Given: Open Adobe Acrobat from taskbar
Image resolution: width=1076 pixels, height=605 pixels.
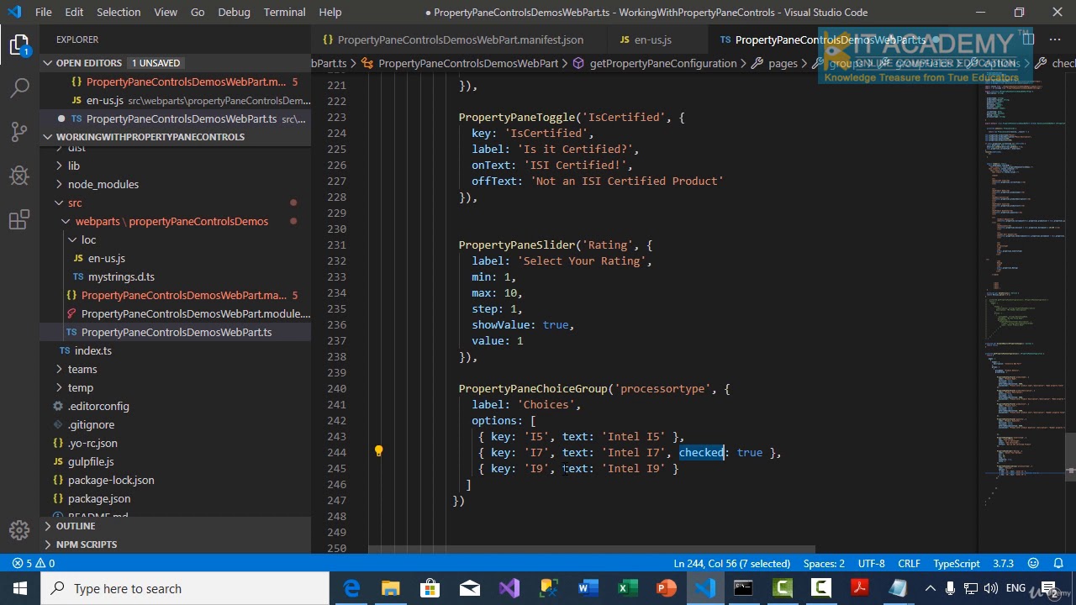Looking at the screenshot, I should click(x=859, y=588).
